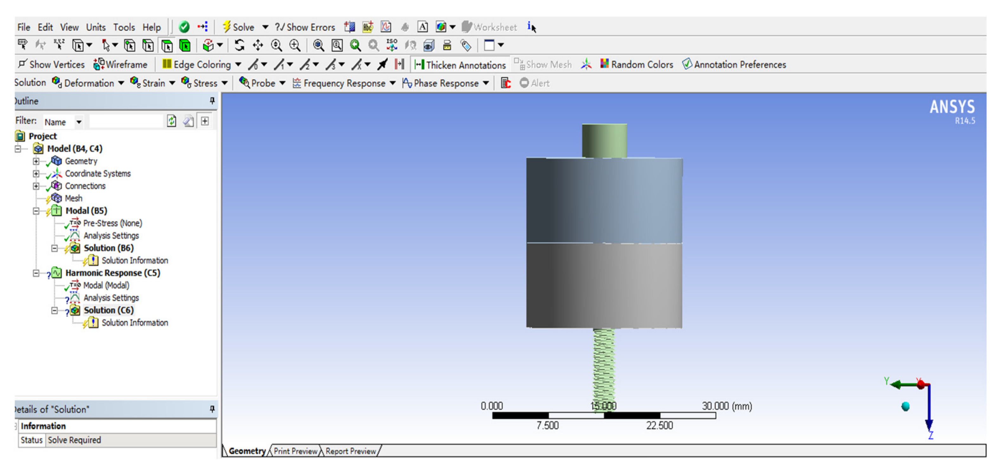Image resolution: width=1007 pixels, height=472 pixels.
Task: Open the Tools menu
Action: click(x=124, y=27)
